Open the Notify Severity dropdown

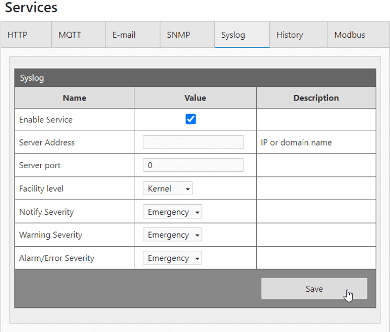[172, 212]
